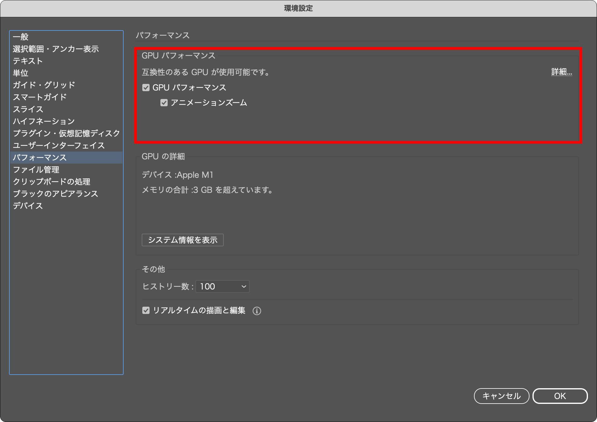Switch to ファイル管理 preferences

(36, 170)
